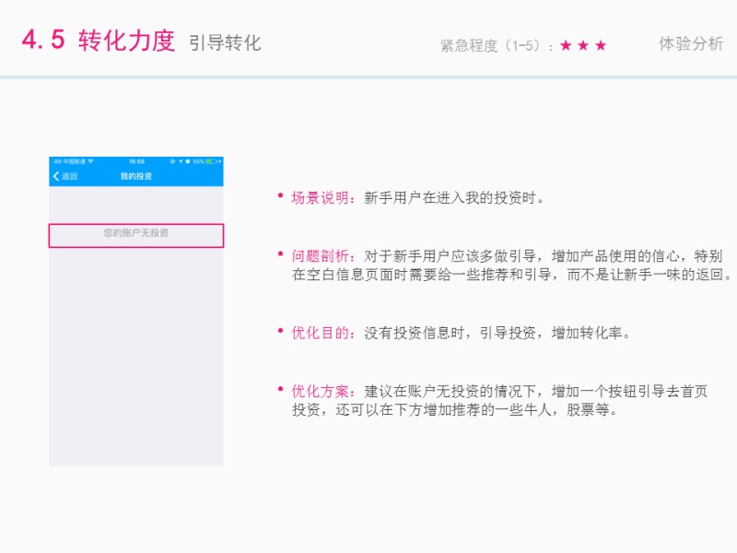Screen dimensions: 737x553
Task: Click the green battery icon in status bar
Action: (211, 161)
